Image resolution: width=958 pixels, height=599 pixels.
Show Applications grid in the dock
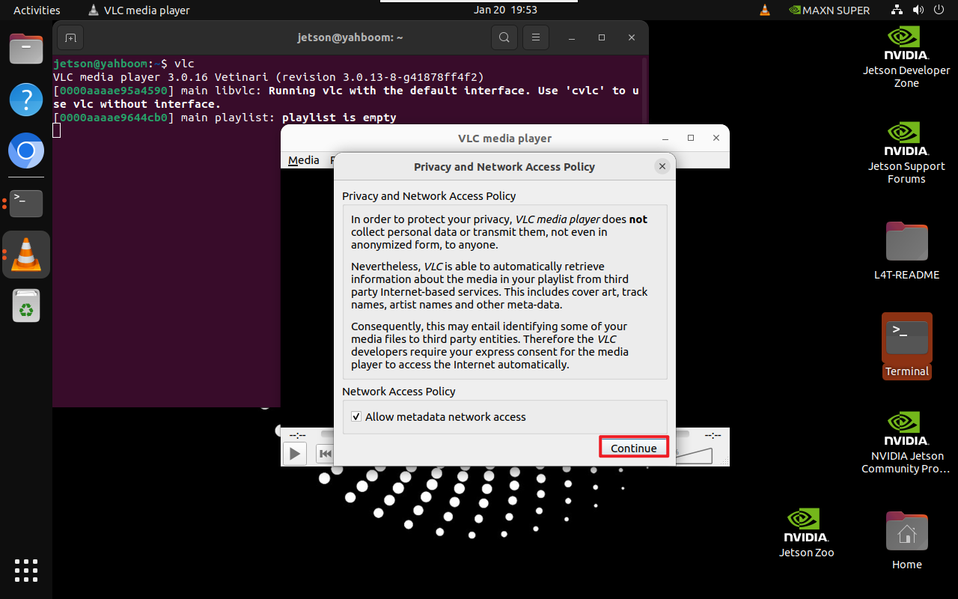tap(26, 571)
